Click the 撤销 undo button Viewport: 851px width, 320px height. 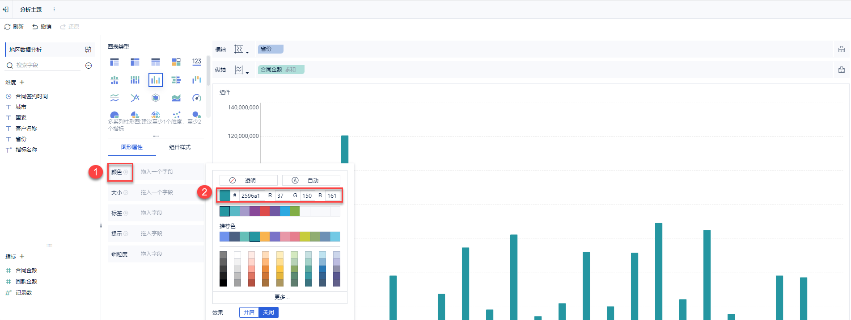click(x=42, y=27)
